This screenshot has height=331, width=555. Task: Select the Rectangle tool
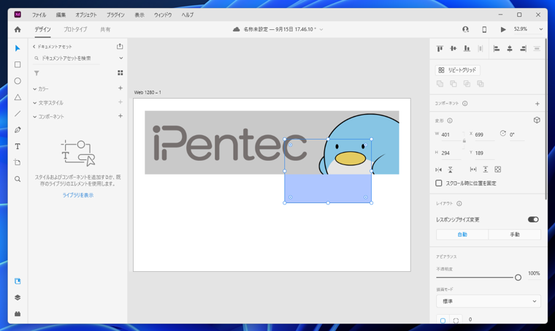pyautogui.click(x=18, y=64)
